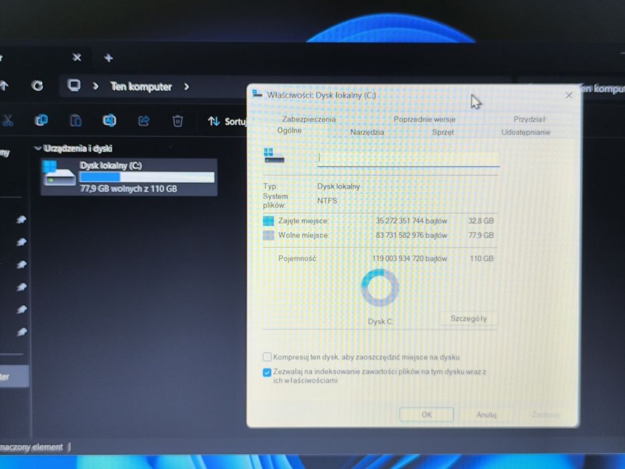Viewport: 625px width, 469px height.
Task: Click the refresh icon in File Explorer
Action: tap(38, 86)
